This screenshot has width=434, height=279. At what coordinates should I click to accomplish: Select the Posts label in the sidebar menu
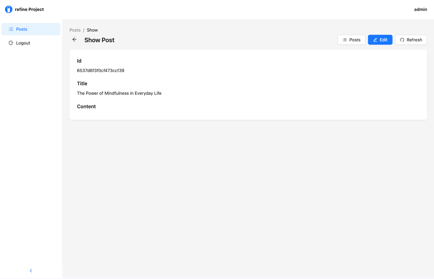tap(22, 29)
